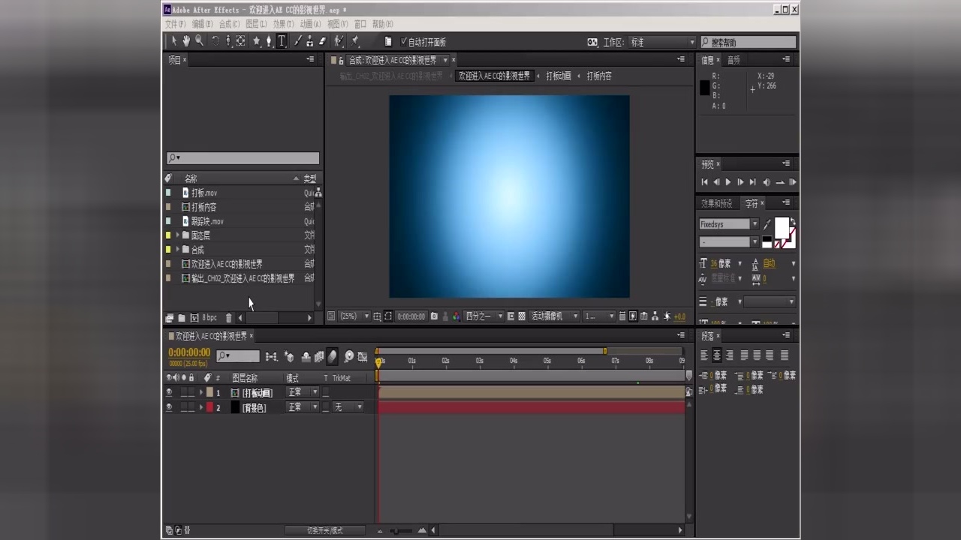Open the 编辑(E) menu
Viewport: 961px width, 540px height.
pos(202,24)
